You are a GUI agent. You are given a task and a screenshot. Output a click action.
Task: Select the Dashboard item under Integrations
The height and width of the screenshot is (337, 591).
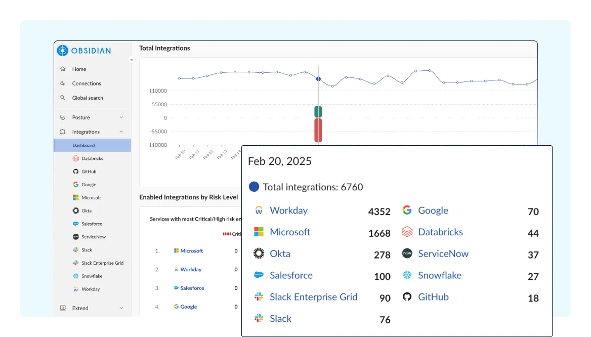coord(93,145)
